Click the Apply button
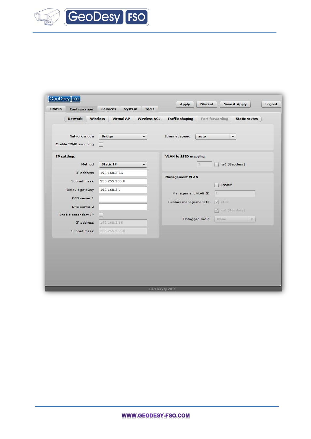 tap(185, 104)
